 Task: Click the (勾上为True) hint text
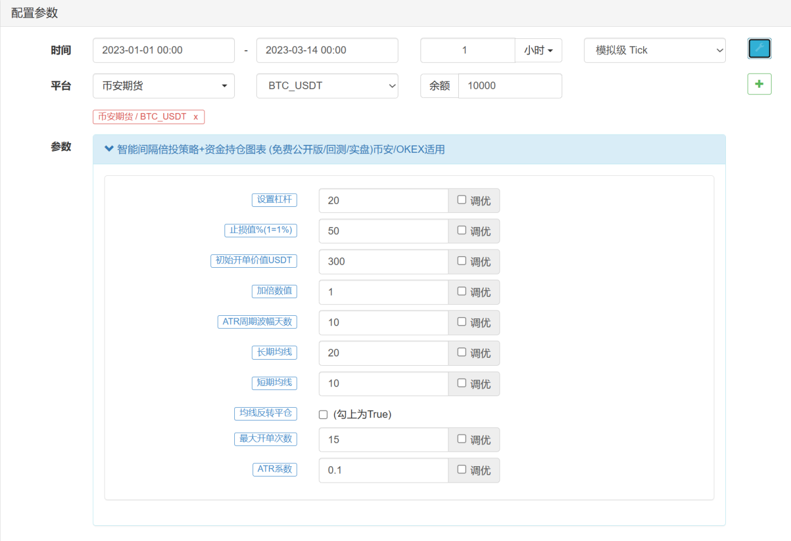click(362, 414)
